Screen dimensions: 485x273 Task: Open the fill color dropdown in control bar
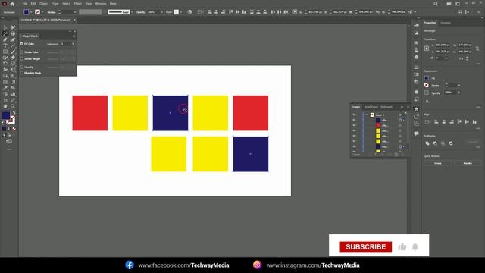(31, 12)
